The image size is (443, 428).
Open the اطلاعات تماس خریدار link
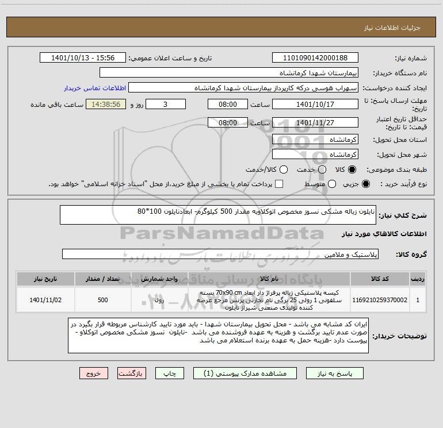click(95, 88)
